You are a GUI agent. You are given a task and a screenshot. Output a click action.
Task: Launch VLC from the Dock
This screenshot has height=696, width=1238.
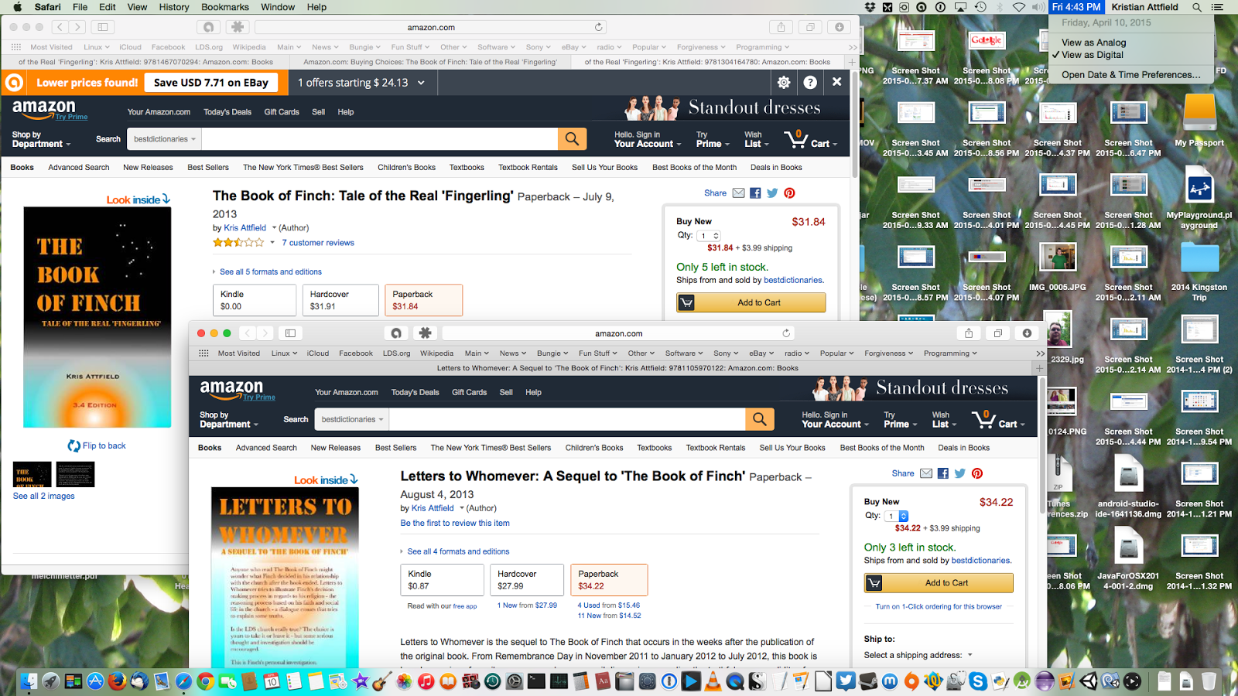[x=713, y=681]
